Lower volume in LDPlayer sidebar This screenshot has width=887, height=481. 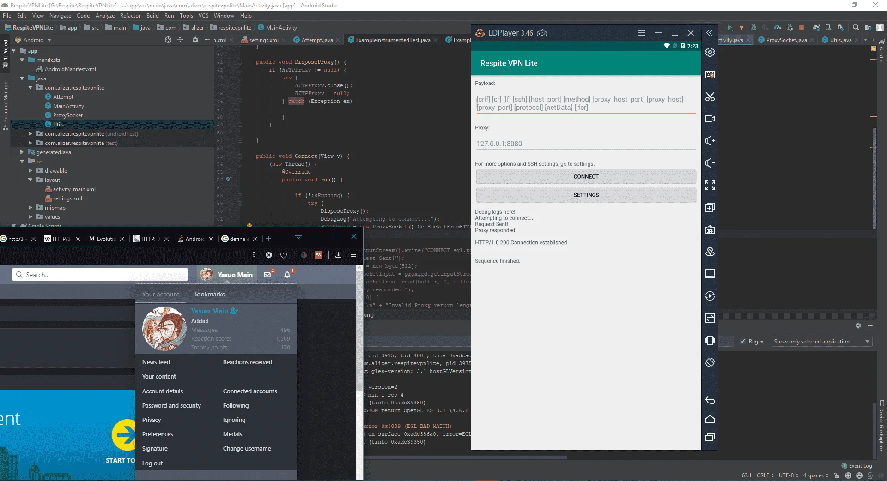pos(710,163)
